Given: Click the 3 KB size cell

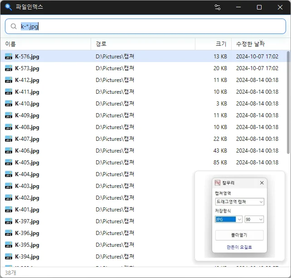Looking at the screenshot, I should (222, 103).
